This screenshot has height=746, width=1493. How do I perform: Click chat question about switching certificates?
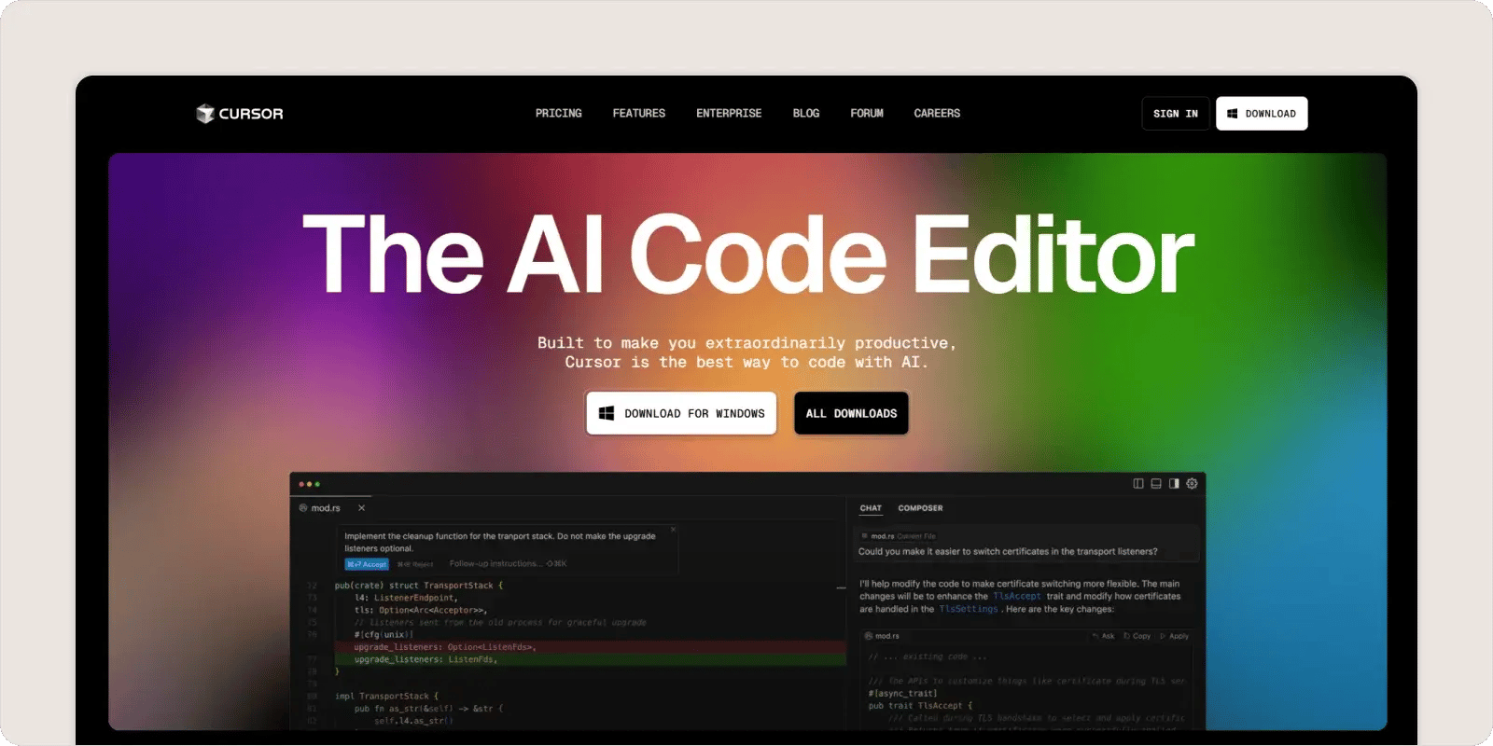click(x=1008, y=551)
